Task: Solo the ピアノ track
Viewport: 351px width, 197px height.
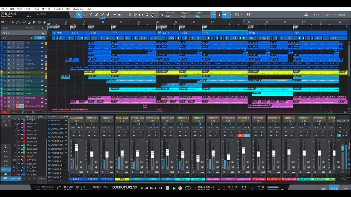Action: 13,85
